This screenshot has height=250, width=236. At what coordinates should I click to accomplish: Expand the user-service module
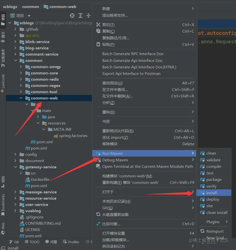15,204
